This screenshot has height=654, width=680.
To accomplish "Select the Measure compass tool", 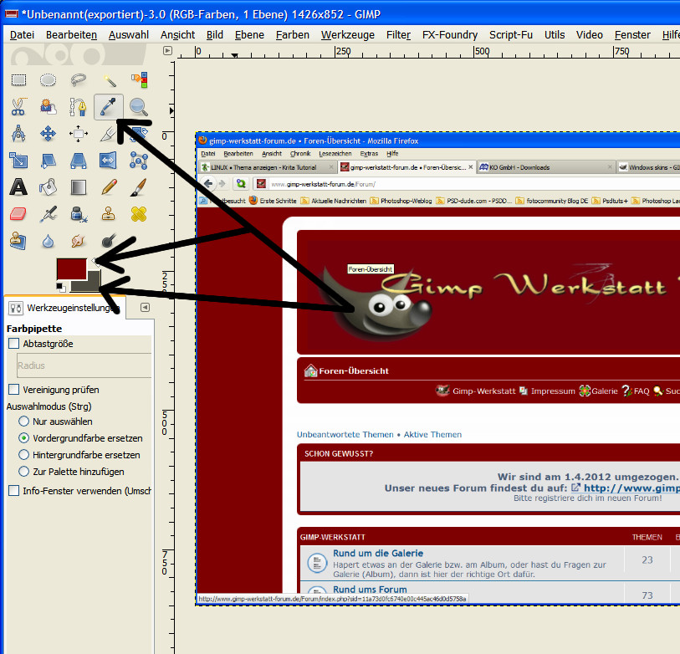I will pyautogui.click(x=18, y=134).
